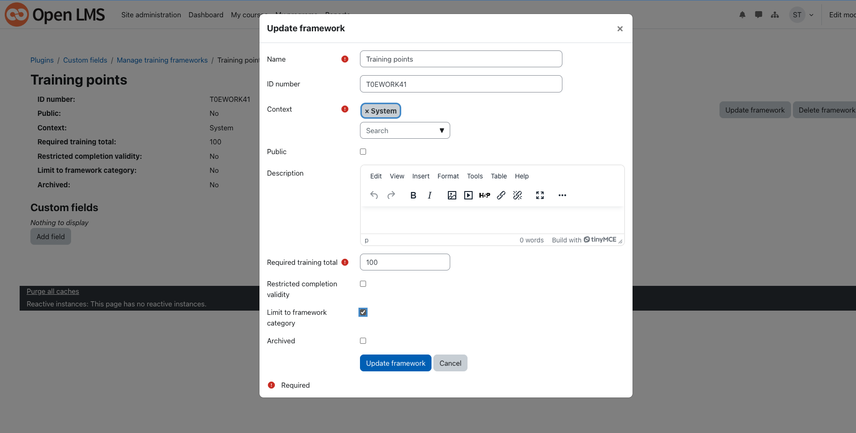Click the tinyMCE logo link

click(x=600, y=240)
